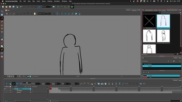The image size is (182, 102).
Task: Click the minus icon in Palettes row
Action: pyautogui.click(x=171, y=61)
